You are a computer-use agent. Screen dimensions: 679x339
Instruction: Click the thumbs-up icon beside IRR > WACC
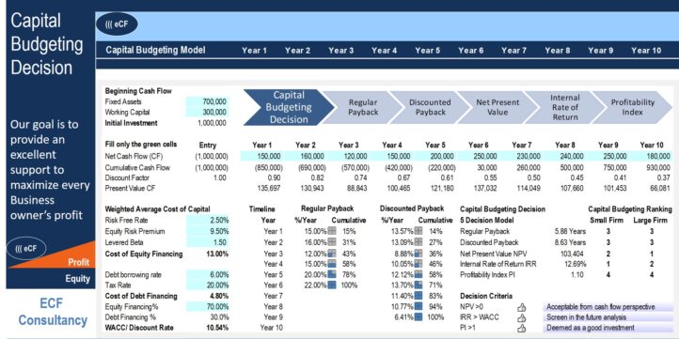(521, 317)
